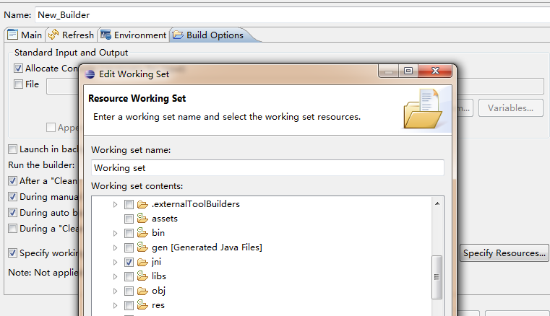
Task: Click the Working set name field
Action: 267,167
